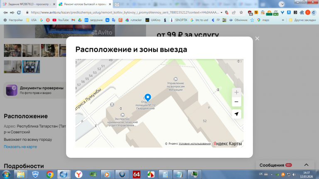Select the second listing photo thumbnail

point(31,50)
